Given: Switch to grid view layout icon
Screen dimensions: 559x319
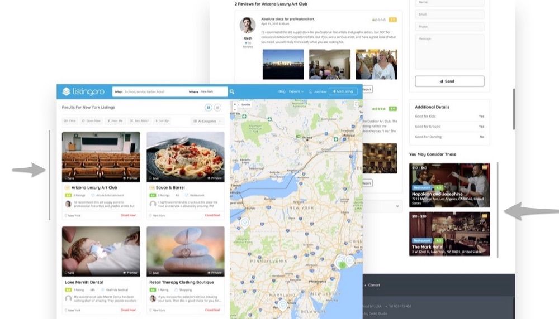Looking at the screenshot, I should click(208, 108).
